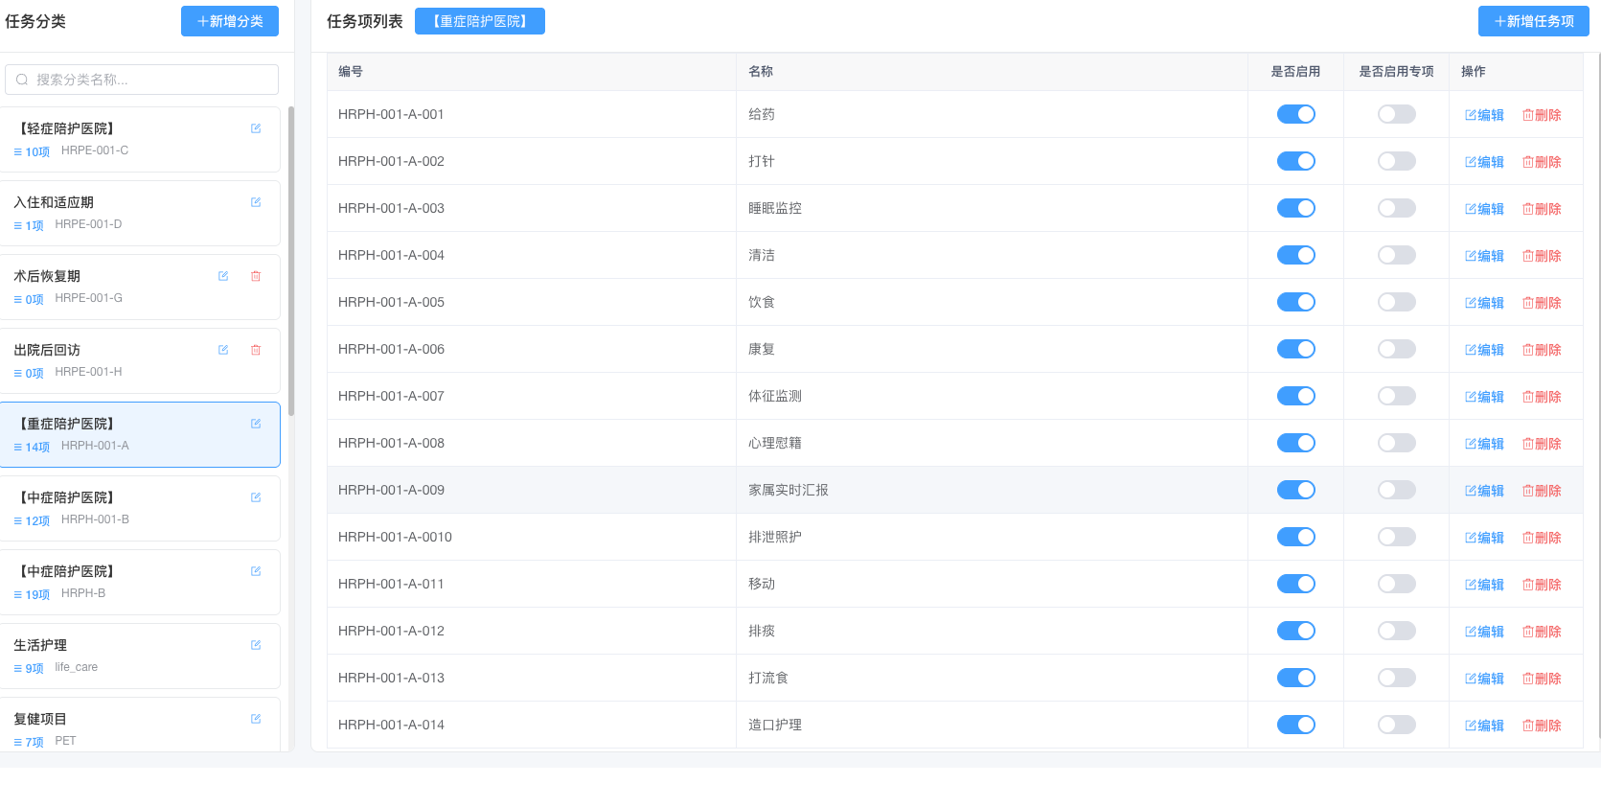This screenshot has width=1601, height=807.
Task: Edit the 打针 task row
Action: pos(1484,162)
